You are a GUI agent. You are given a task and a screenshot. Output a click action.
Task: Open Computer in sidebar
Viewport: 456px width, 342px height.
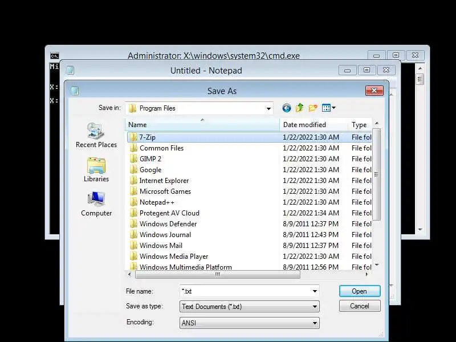[96, 204]
